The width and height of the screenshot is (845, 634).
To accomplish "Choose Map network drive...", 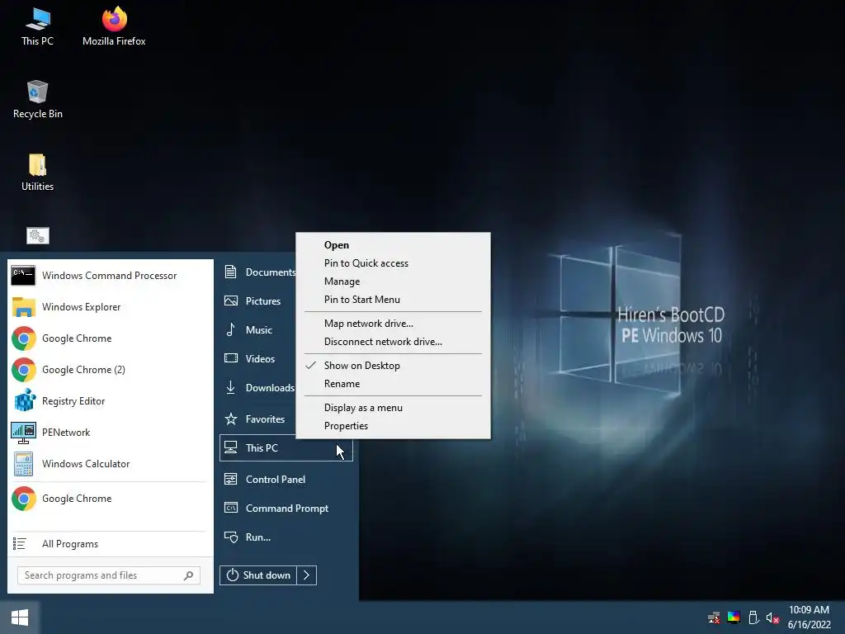I will 393,324.
